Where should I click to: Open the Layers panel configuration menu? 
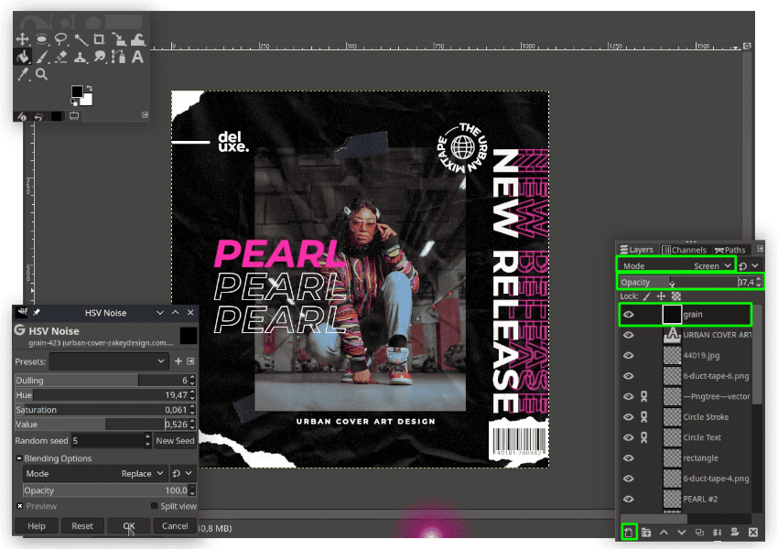[760, 249]
